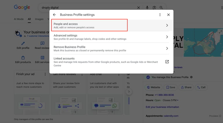Click the business phone number link
The width and height of the screenshot is (223, 123).
point(164,95)
